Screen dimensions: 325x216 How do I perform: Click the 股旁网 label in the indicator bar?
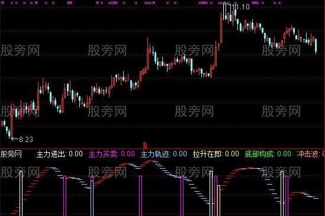point(11,154)
